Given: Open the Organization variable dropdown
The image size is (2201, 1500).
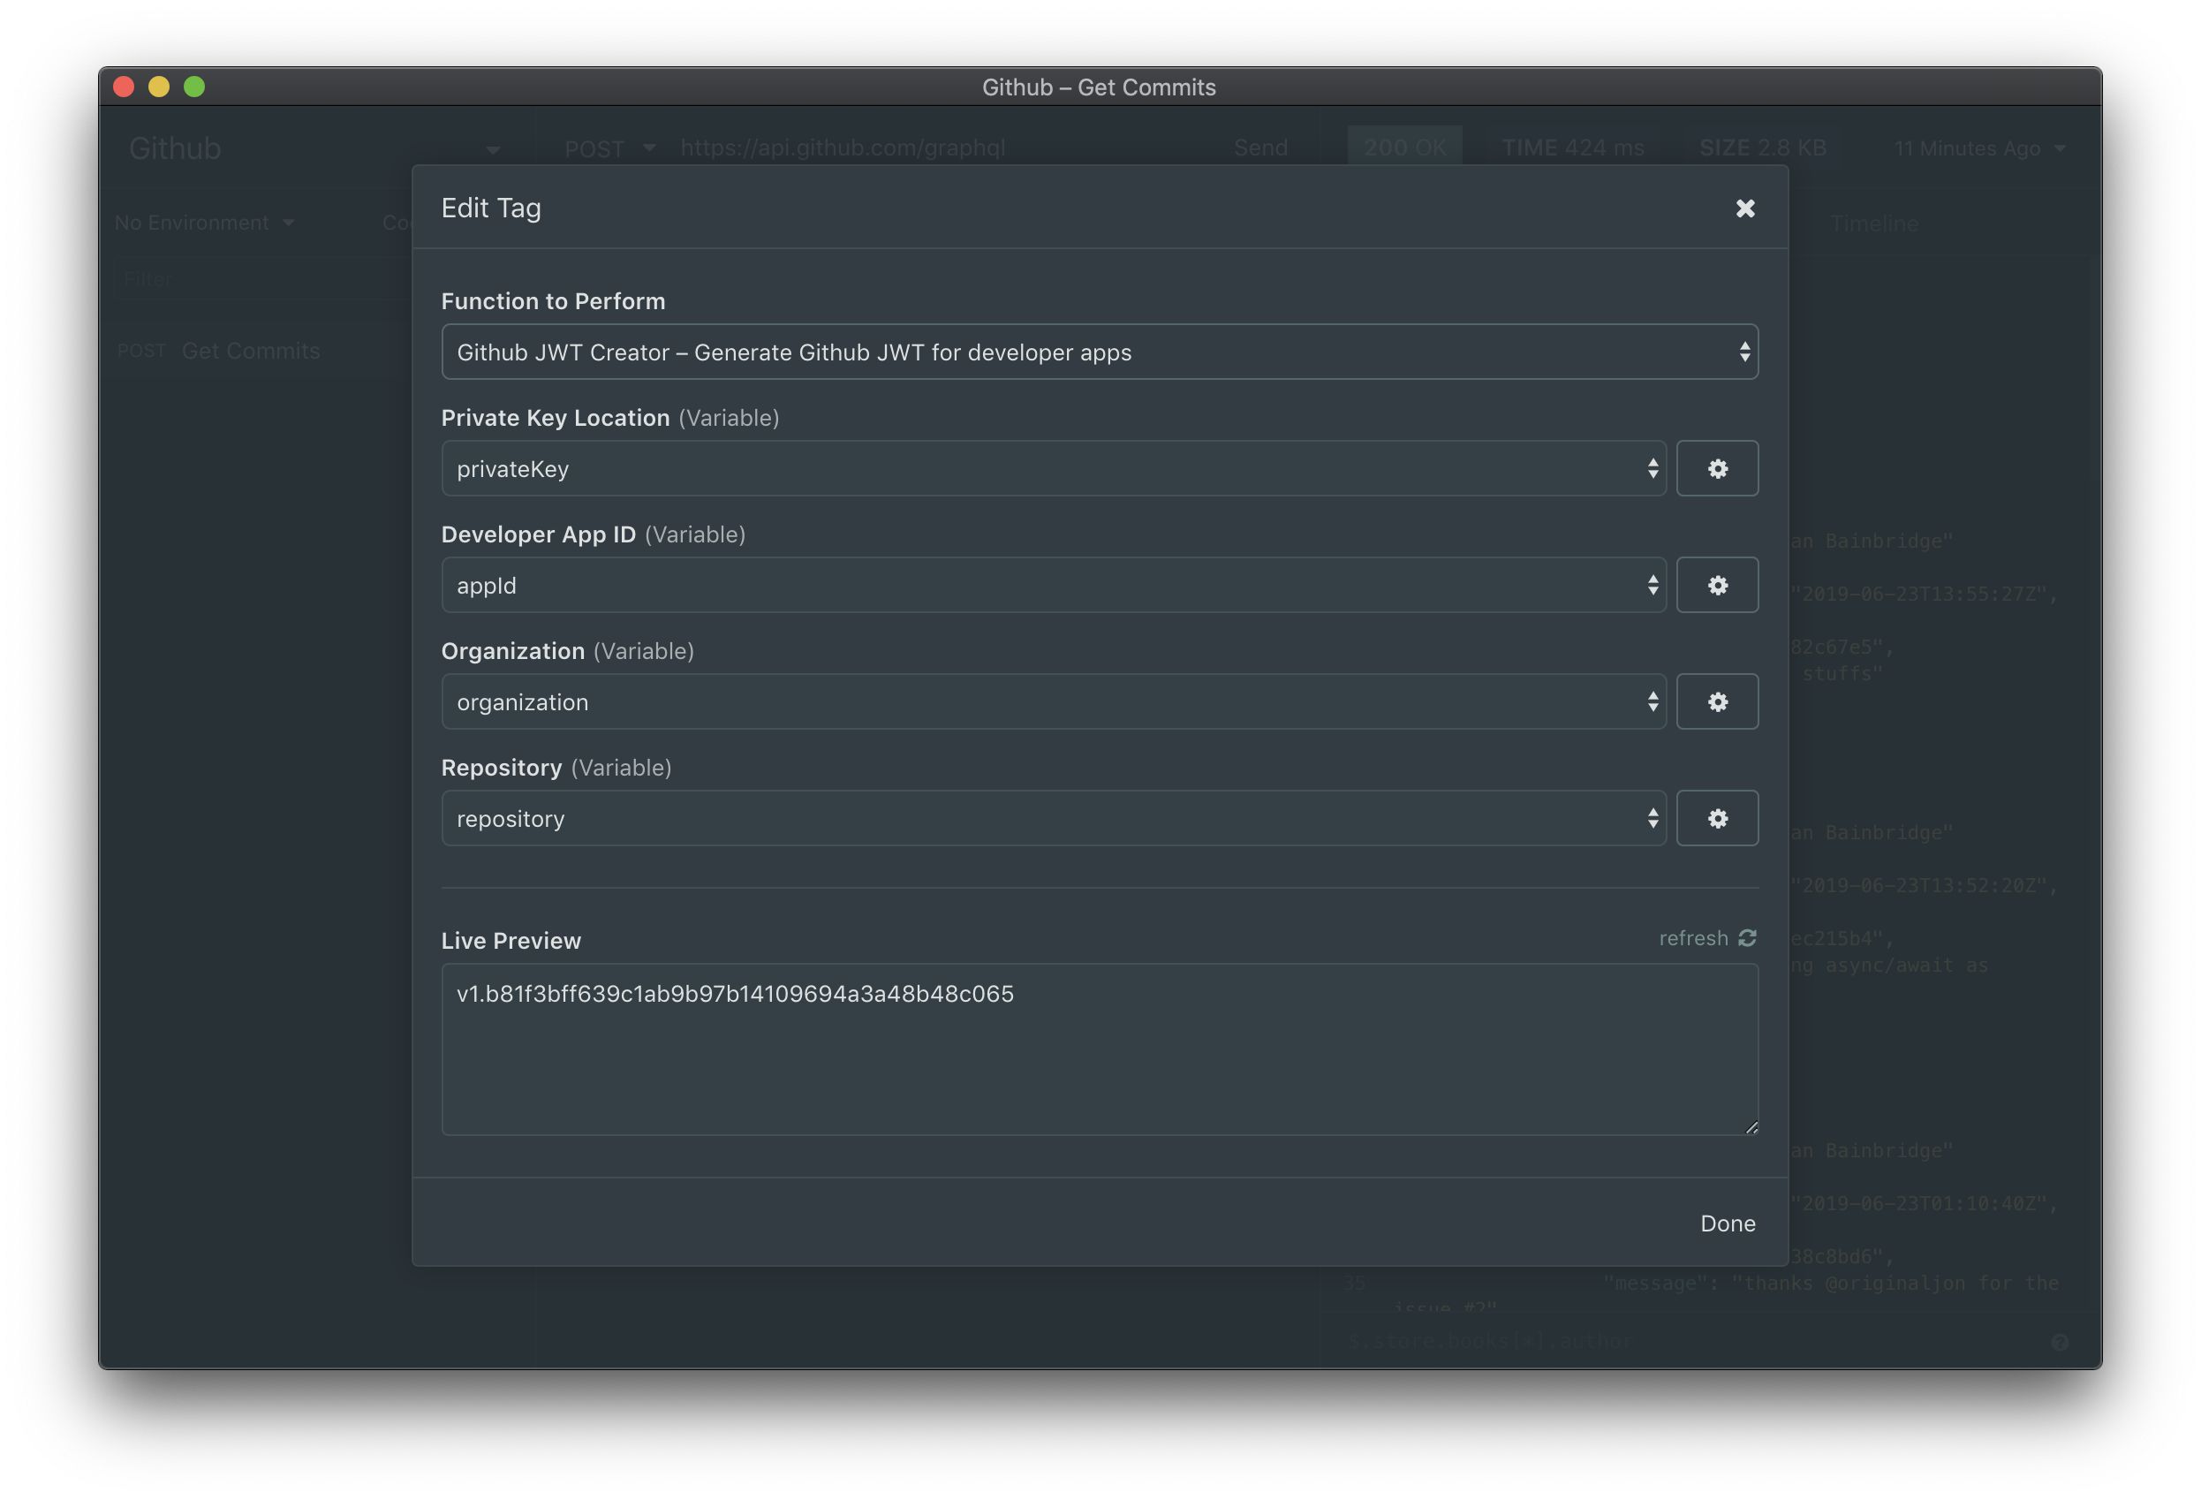Looking at the screenshot, I should [x=1052, y=701].
